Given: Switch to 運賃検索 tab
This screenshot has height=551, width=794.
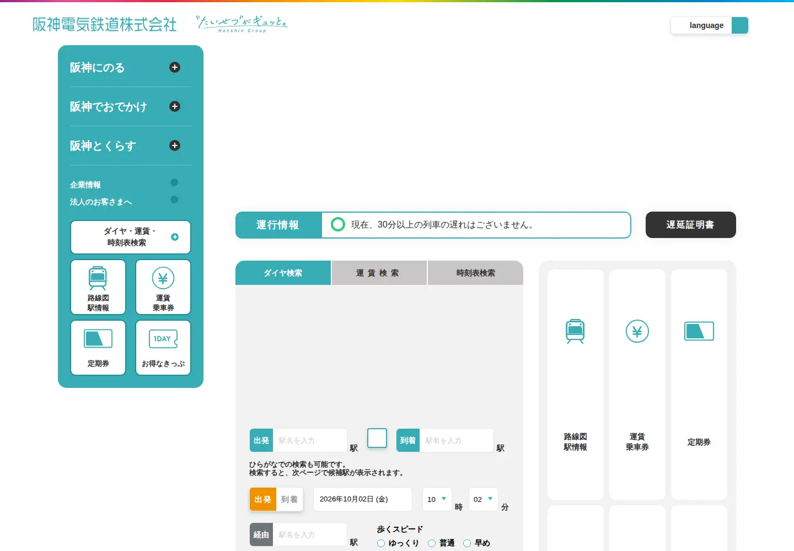Looking at the screenshot, I should click(379, 273).
